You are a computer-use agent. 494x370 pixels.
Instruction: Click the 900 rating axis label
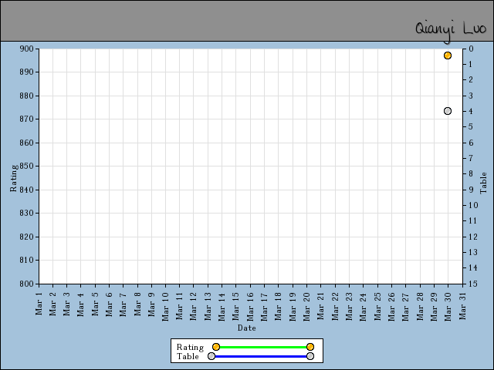click(26, 49)
